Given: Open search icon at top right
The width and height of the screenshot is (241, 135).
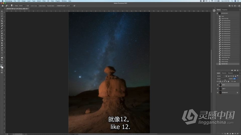Looking at the screenshot, I should click(232, 6).
